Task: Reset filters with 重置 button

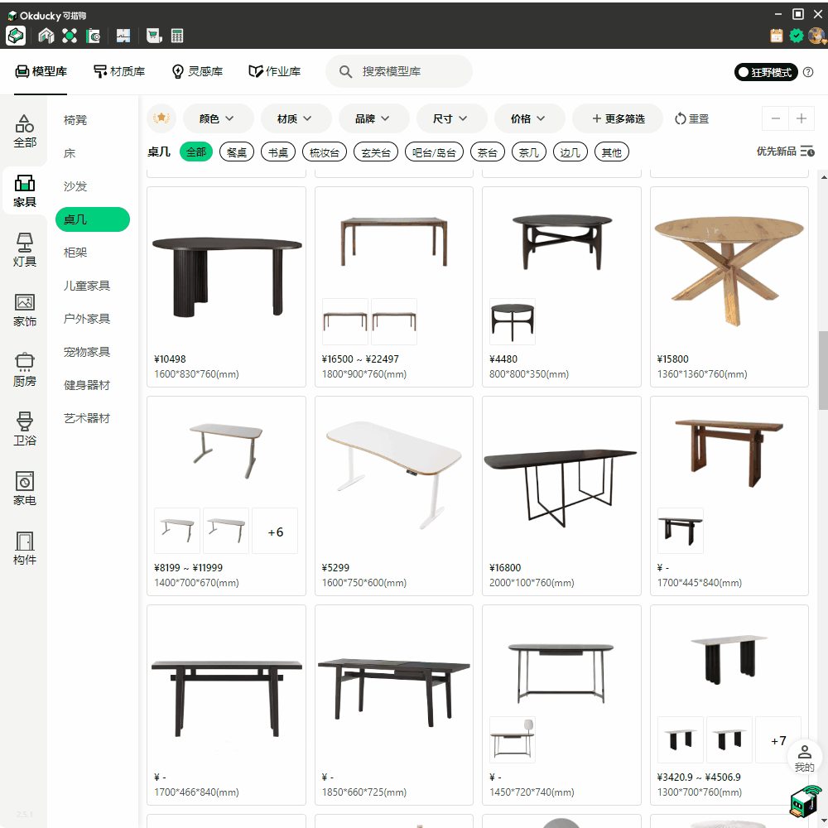Action: [691, 118]
